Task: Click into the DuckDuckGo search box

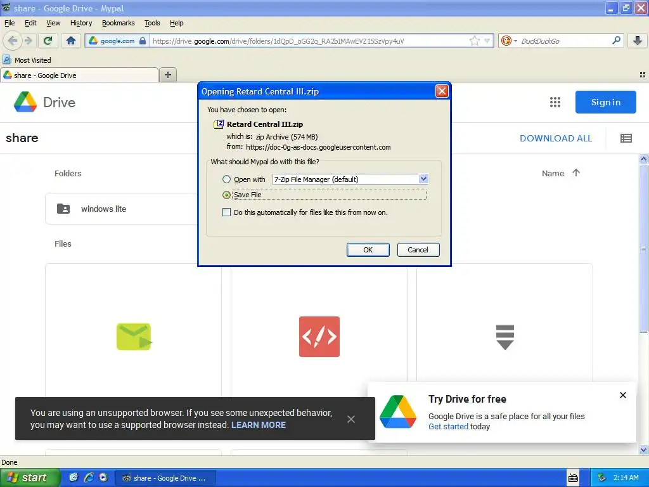Action: click(x=563, y=41)
